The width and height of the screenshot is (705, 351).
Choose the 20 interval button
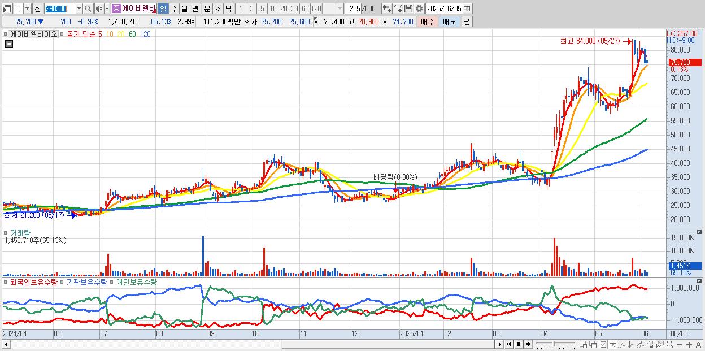[284, 8]
